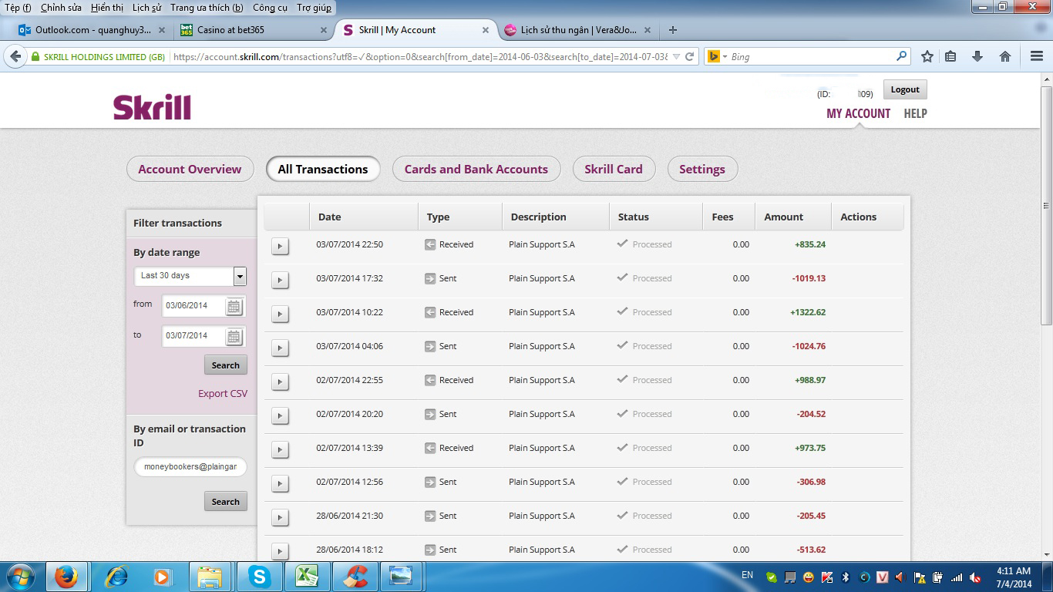
Task: Open calendar picker for the from date
Action: [234, 307]
